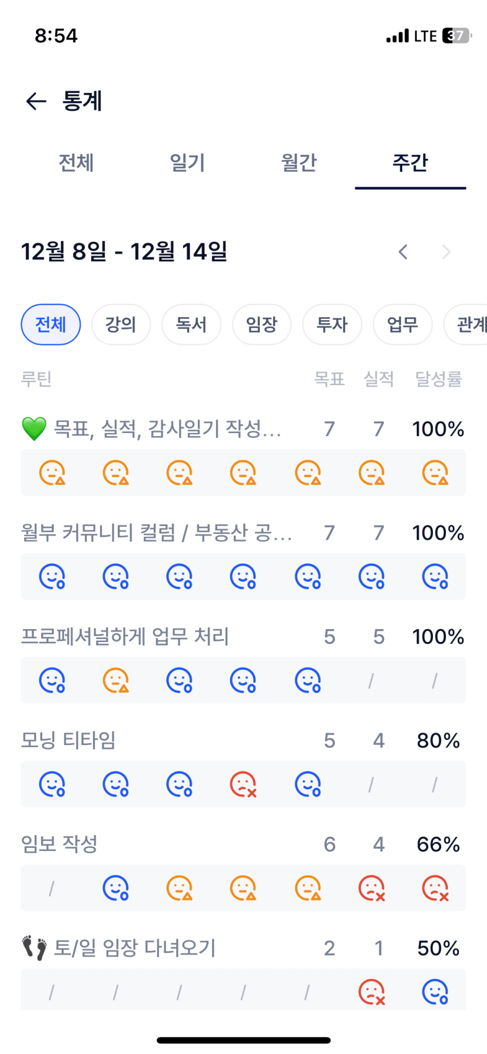Switch to the 전체 tab at top
487x1054 pixels.
[76, 162]
